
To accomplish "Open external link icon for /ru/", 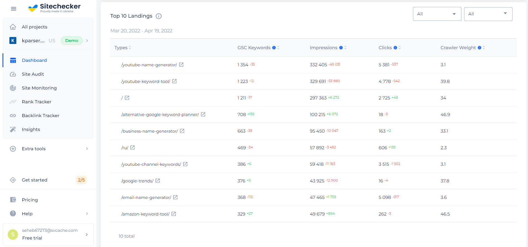I will pyautogui.click(x=132, y=148).
